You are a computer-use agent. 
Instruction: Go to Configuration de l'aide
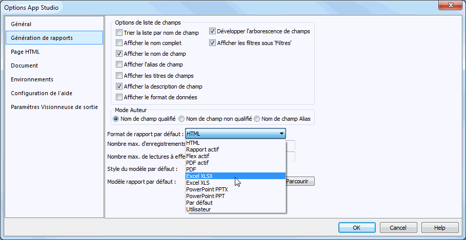point(54,93)
